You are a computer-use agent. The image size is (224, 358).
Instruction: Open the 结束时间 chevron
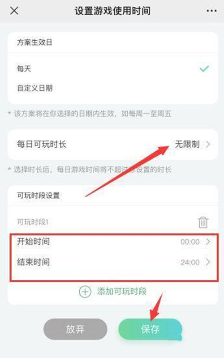tap(208, 262)
